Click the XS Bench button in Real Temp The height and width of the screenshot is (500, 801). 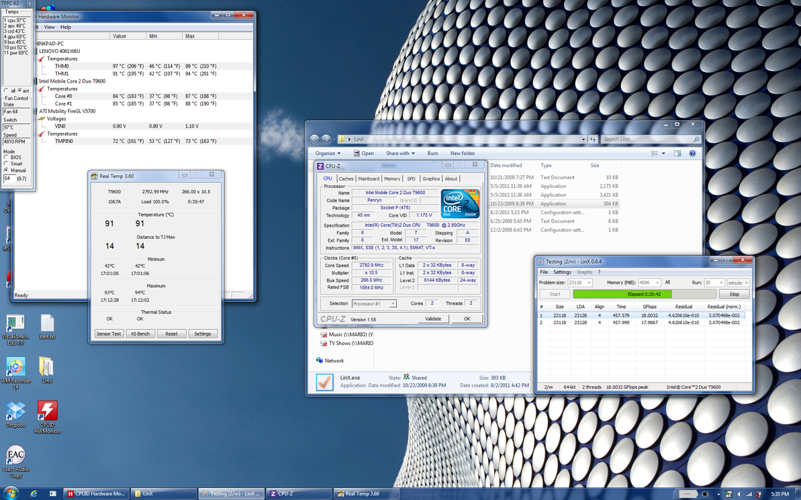(x=140, y=334)
